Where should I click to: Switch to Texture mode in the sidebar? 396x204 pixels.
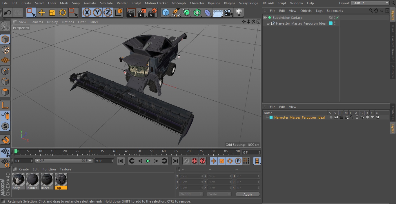coord(5,50)
